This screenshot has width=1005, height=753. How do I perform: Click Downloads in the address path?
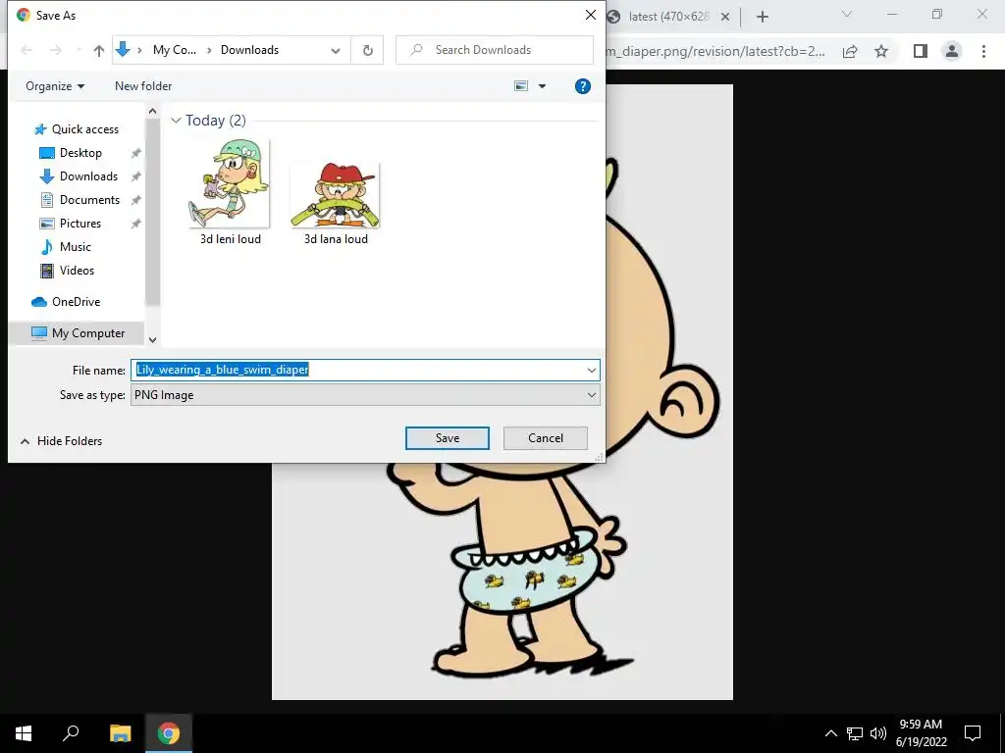[x=249, y=50]
